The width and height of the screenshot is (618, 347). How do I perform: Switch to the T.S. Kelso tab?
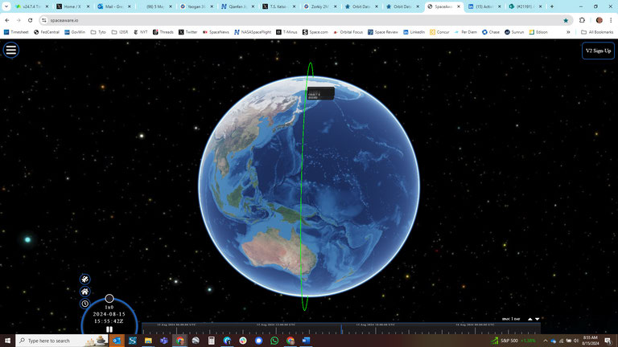pos(278,6)
